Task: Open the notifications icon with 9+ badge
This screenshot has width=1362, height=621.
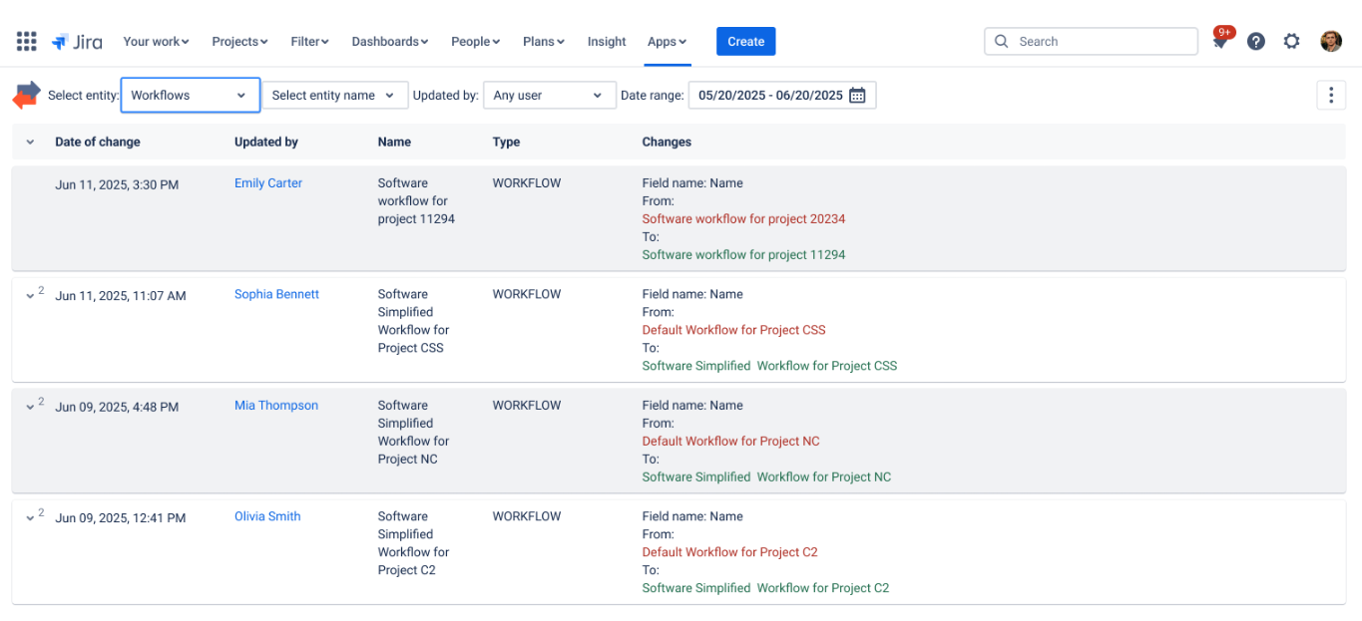Action: tap(1220, 40)
